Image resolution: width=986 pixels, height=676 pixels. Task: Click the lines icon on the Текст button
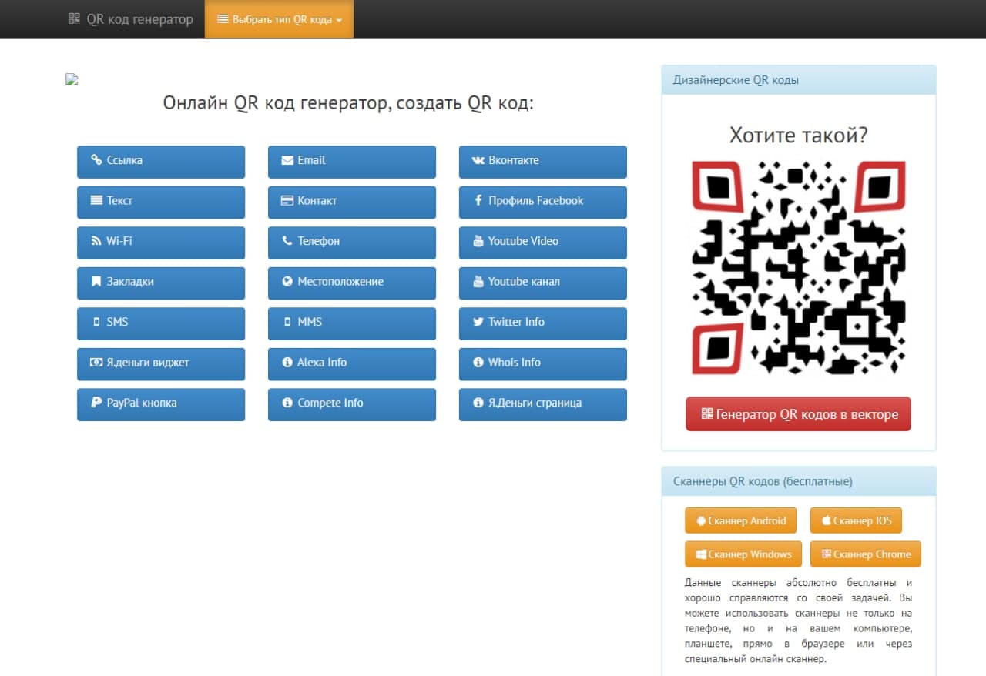coord(96,200)
